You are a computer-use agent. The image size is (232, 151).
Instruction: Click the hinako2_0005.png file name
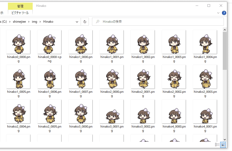50,128
